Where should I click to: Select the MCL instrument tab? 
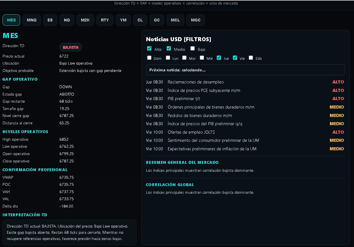tap(175, 20)
